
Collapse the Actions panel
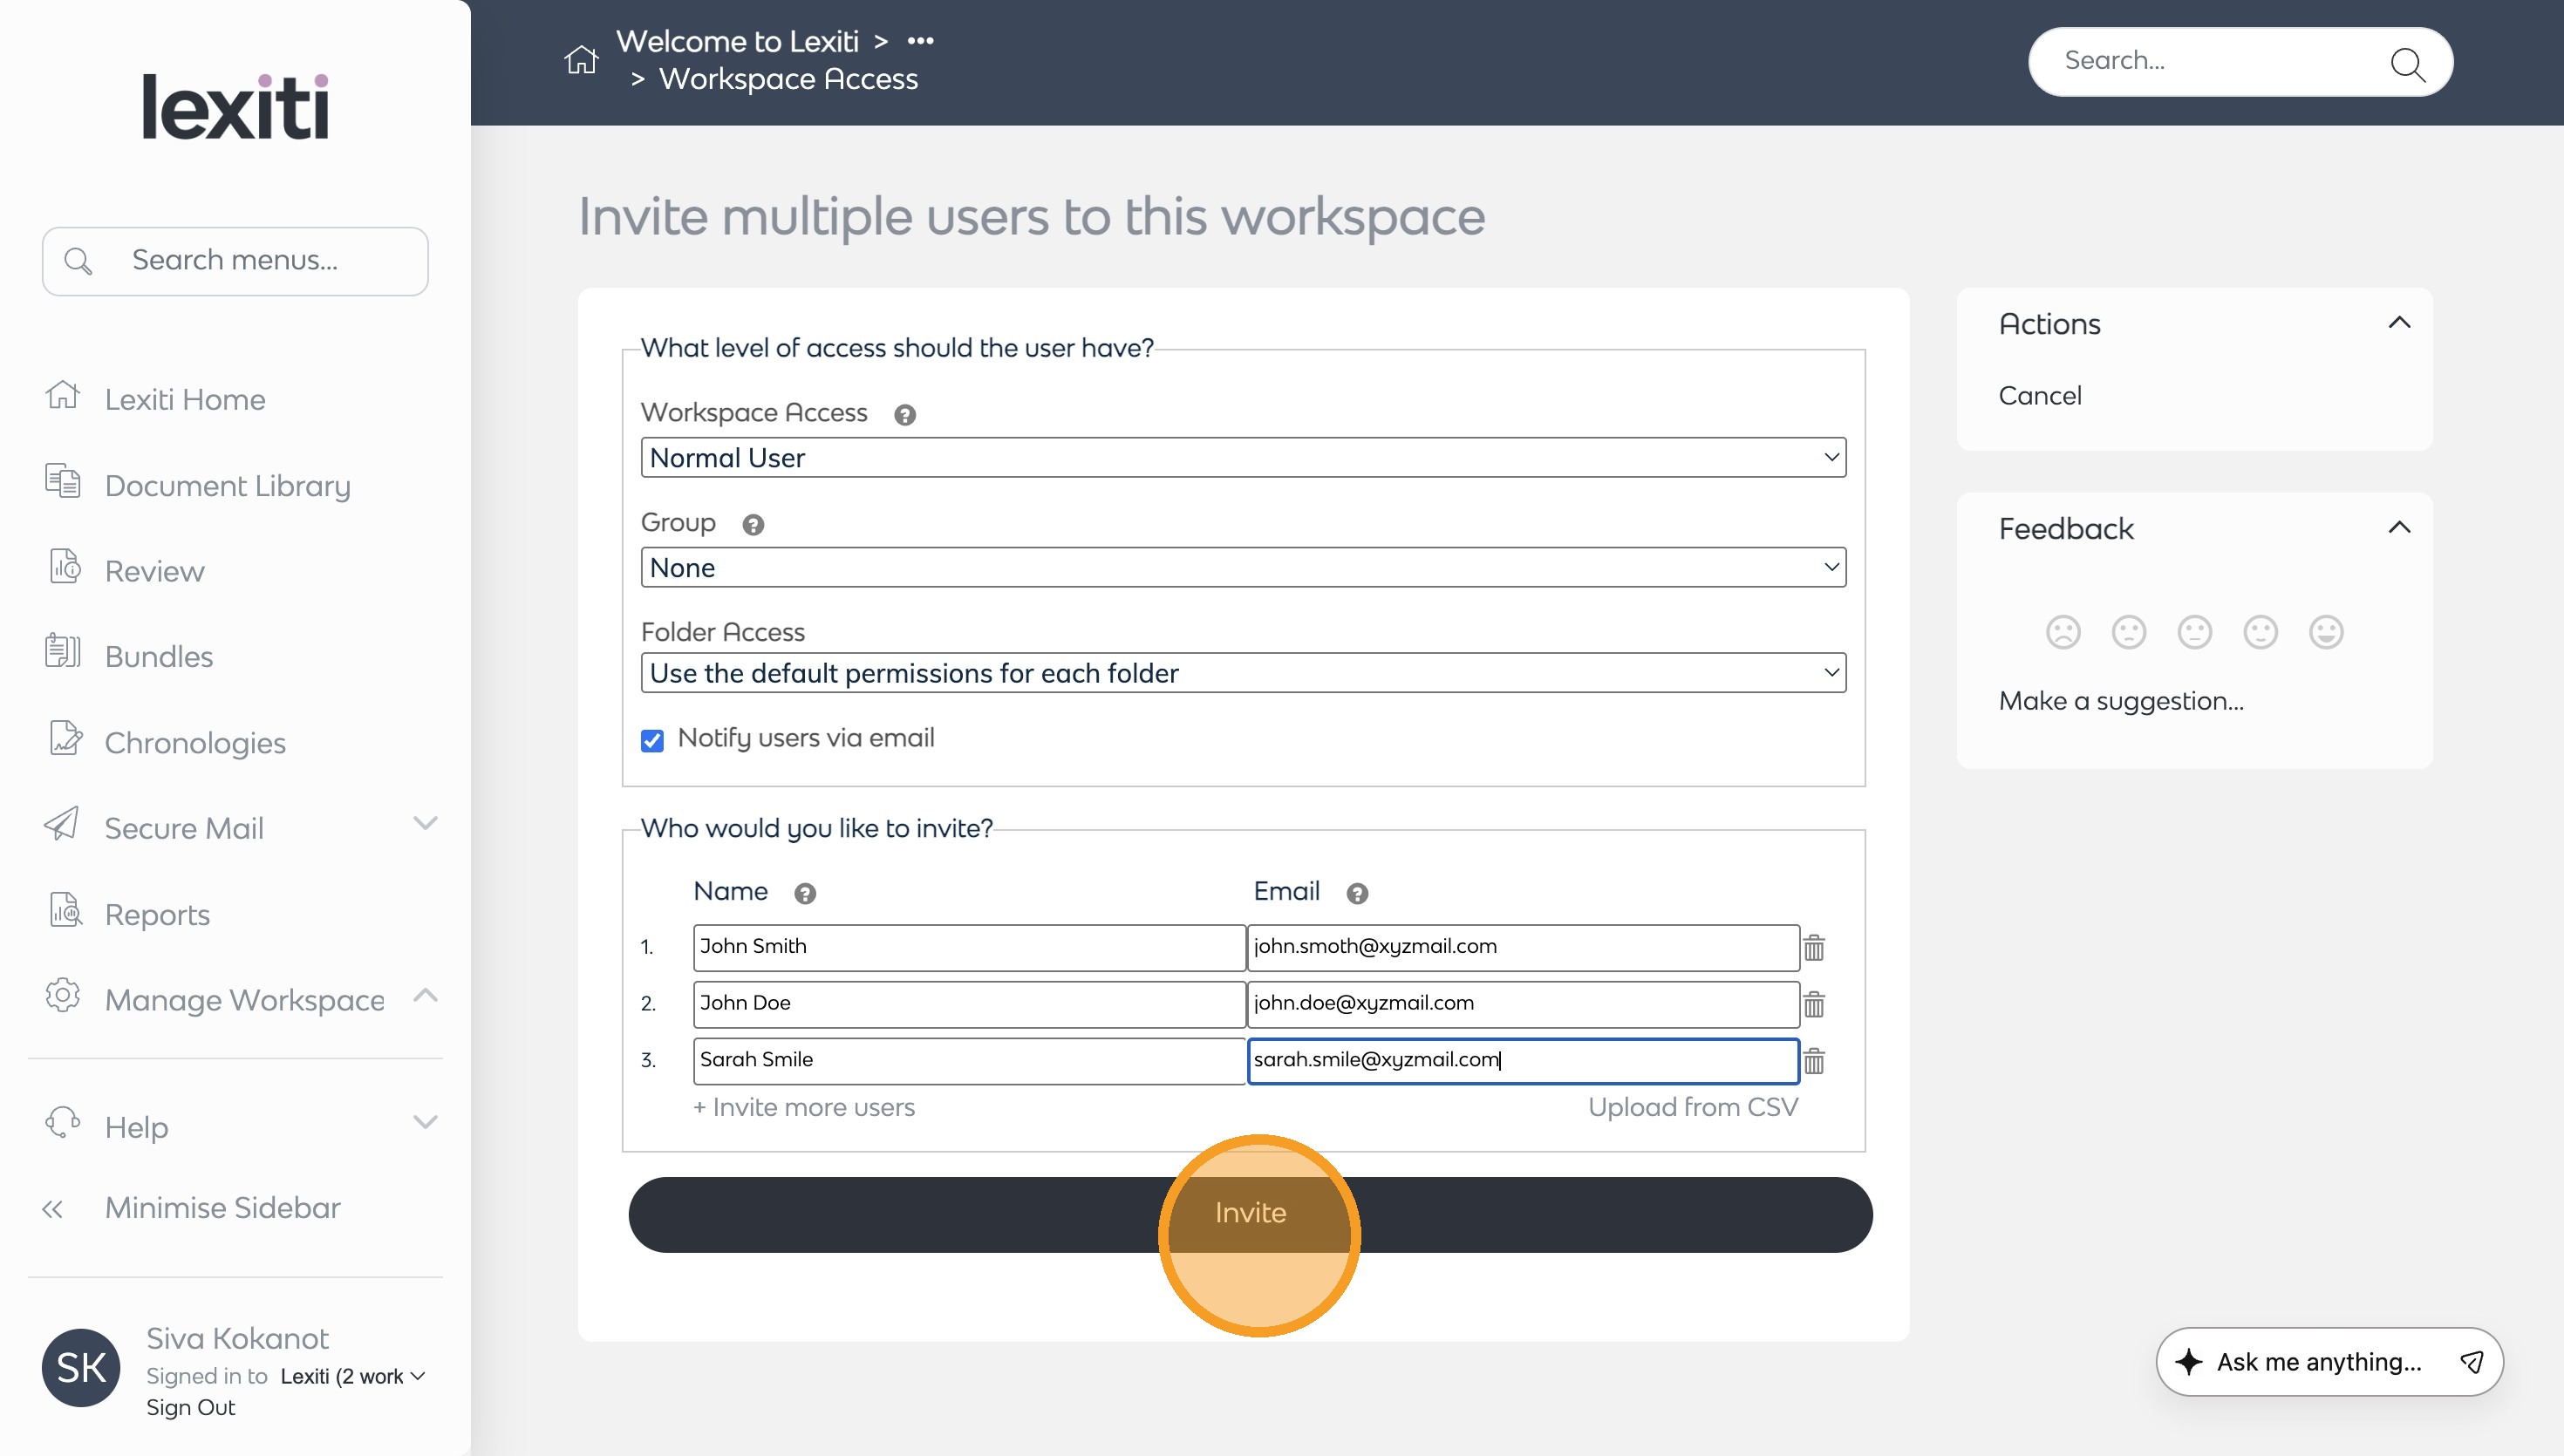2399,323
